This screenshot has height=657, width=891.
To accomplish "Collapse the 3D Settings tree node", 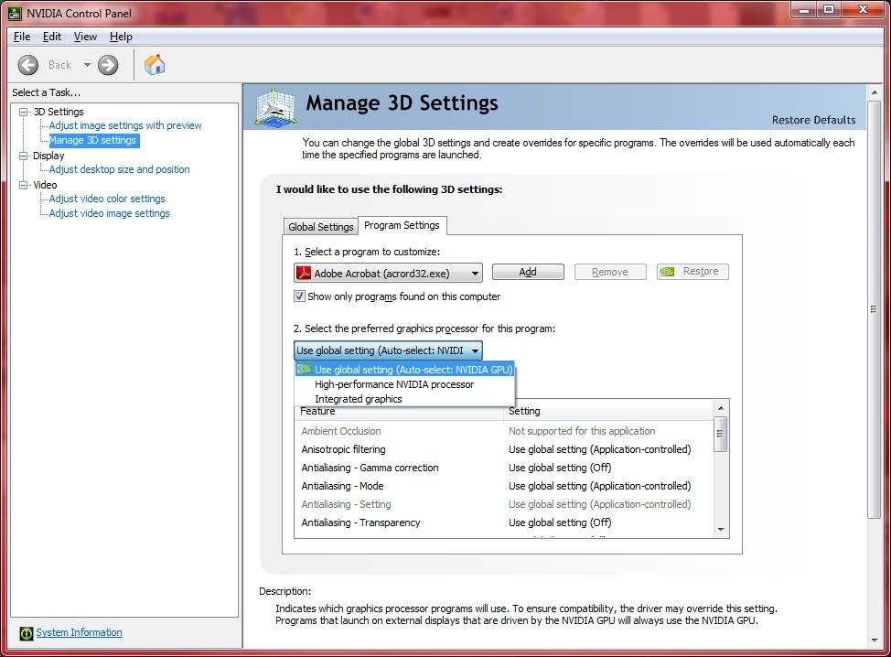I will tap(23, 112).
